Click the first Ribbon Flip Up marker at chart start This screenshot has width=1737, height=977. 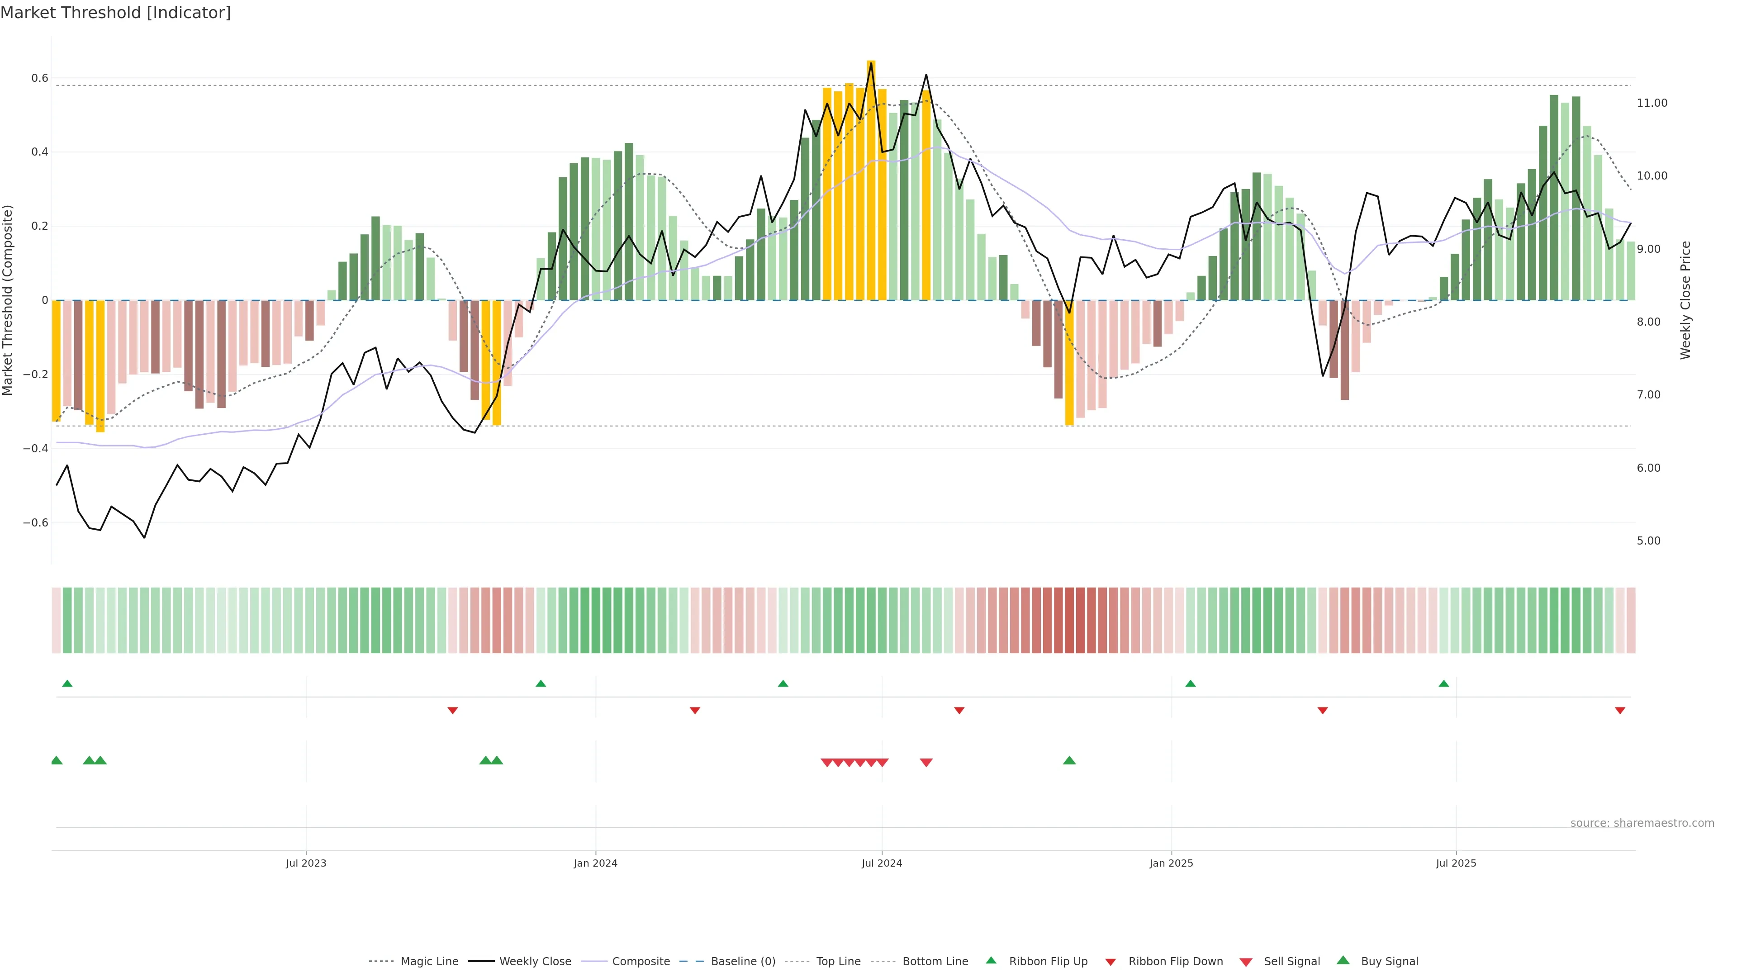point(67,684)
